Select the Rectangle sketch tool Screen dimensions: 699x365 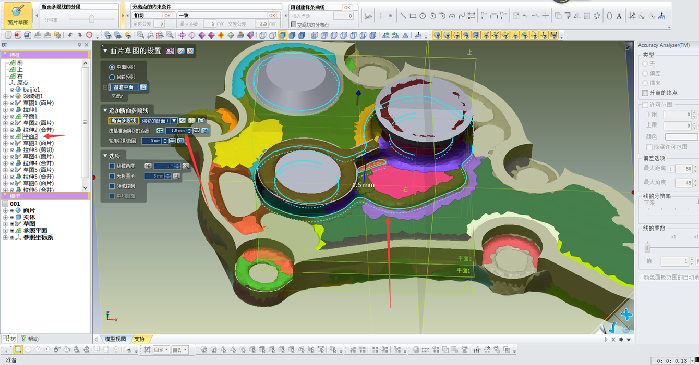(413, 16)
